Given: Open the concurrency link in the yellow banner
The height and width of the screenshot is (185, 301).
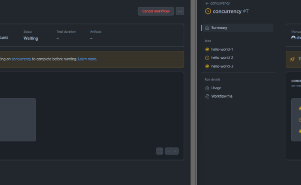Looking at the screenshot, I should click(21, 59).
